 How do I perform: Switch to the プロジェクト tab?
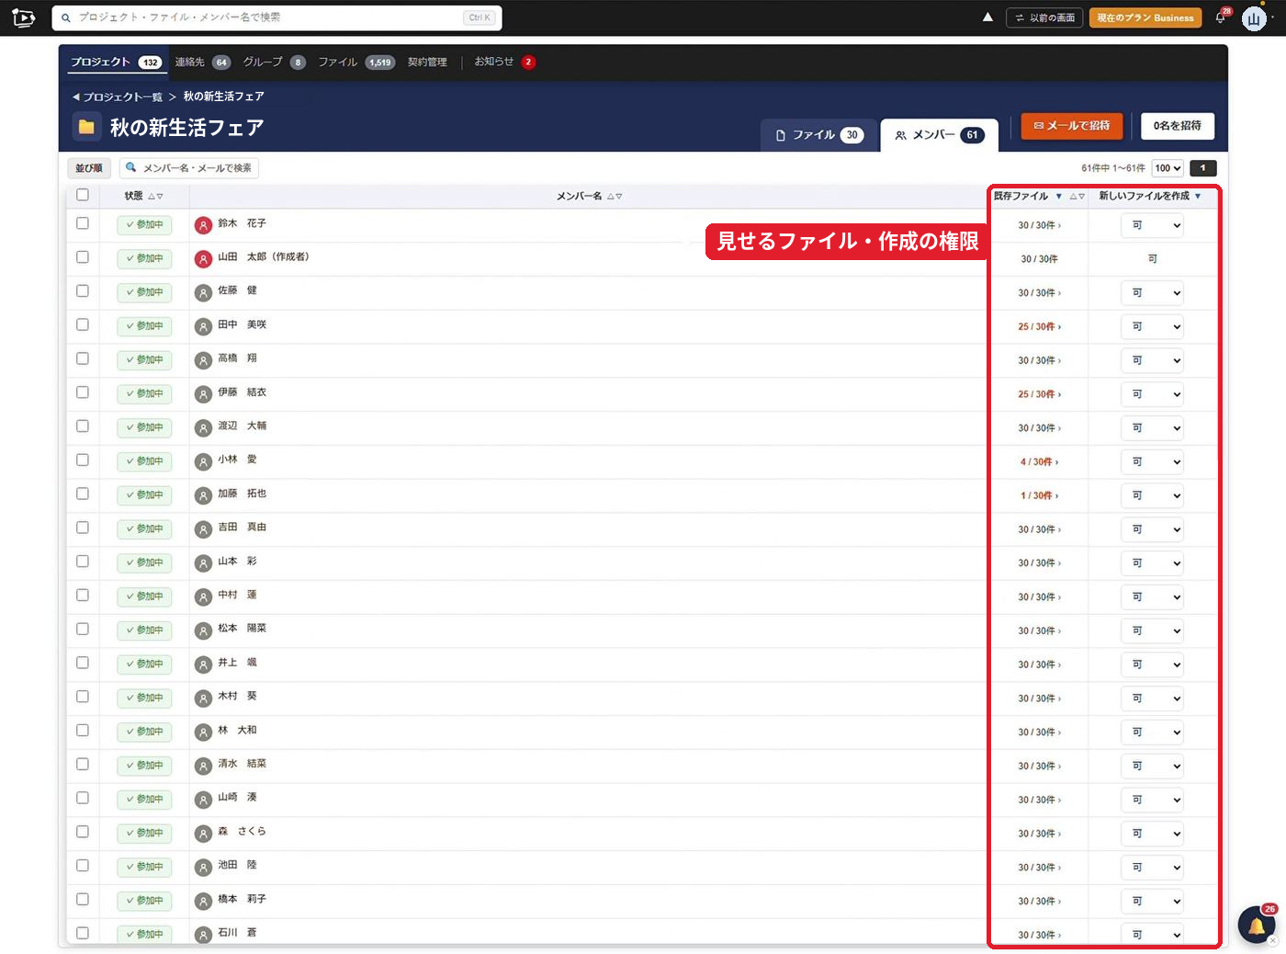click(116, 62)
